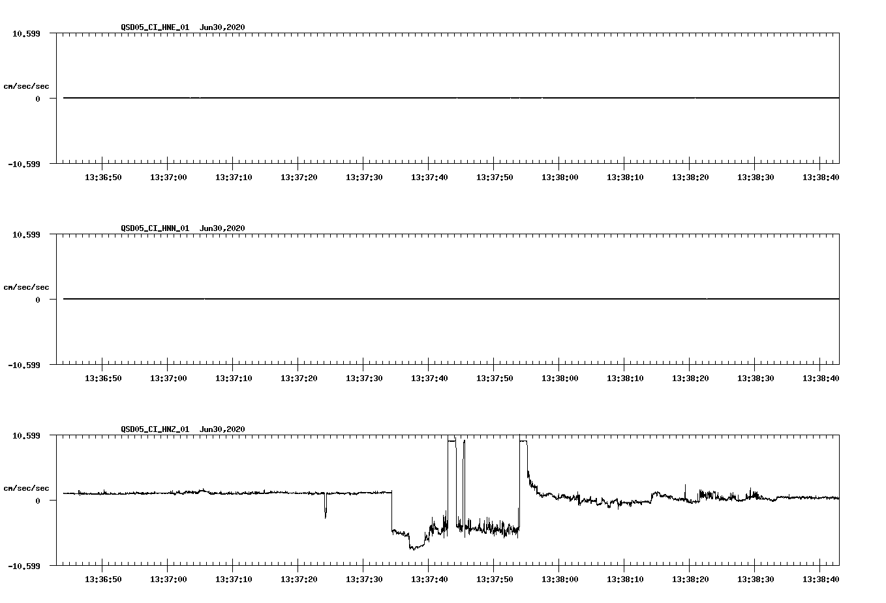Click the 13:38:30 label under HNN plot

(x=756, y=379)
